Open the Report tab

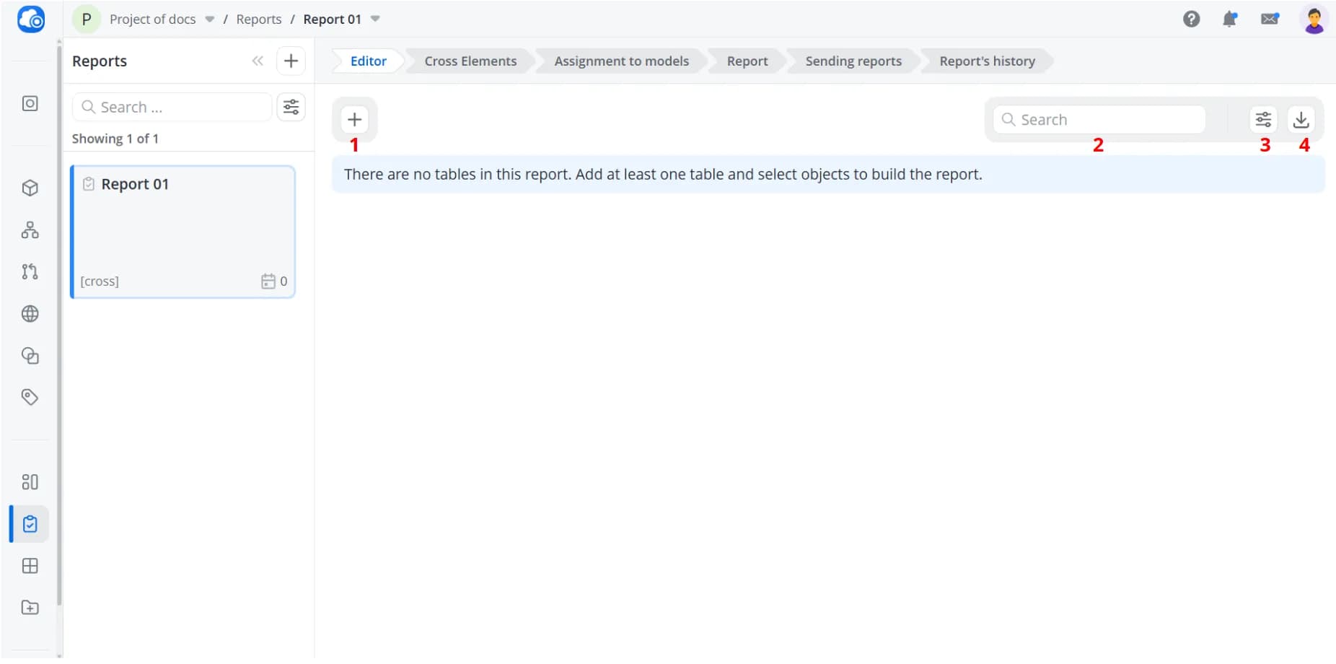[747, 61]
